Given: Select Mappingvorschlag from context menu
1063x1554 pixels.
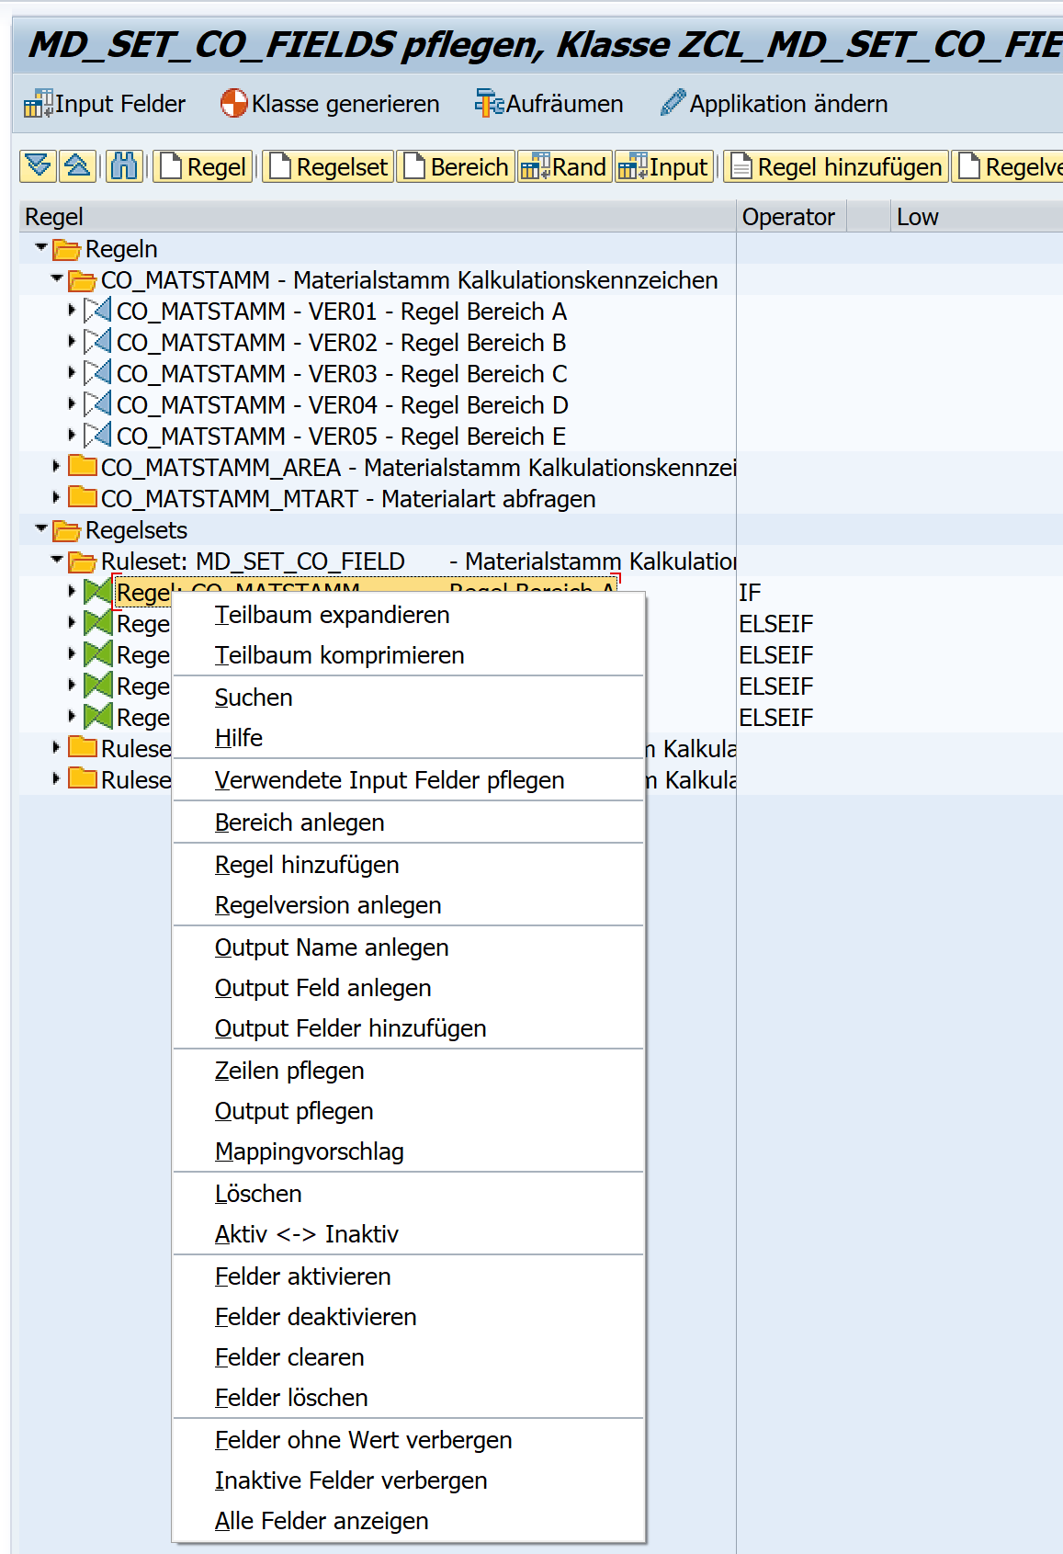Looking at the screenshot, I should [309, 1151].
